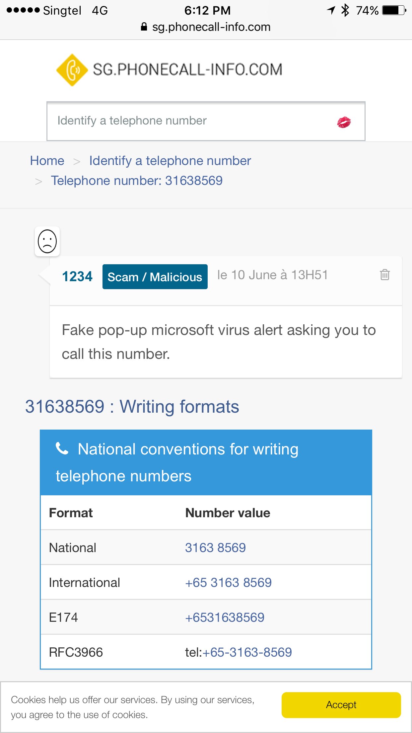The height and width of the screenshot is (733, 412).
Task: Tap the sg.phonecall-info.com address bar
Action: click(x=211, y=27)
